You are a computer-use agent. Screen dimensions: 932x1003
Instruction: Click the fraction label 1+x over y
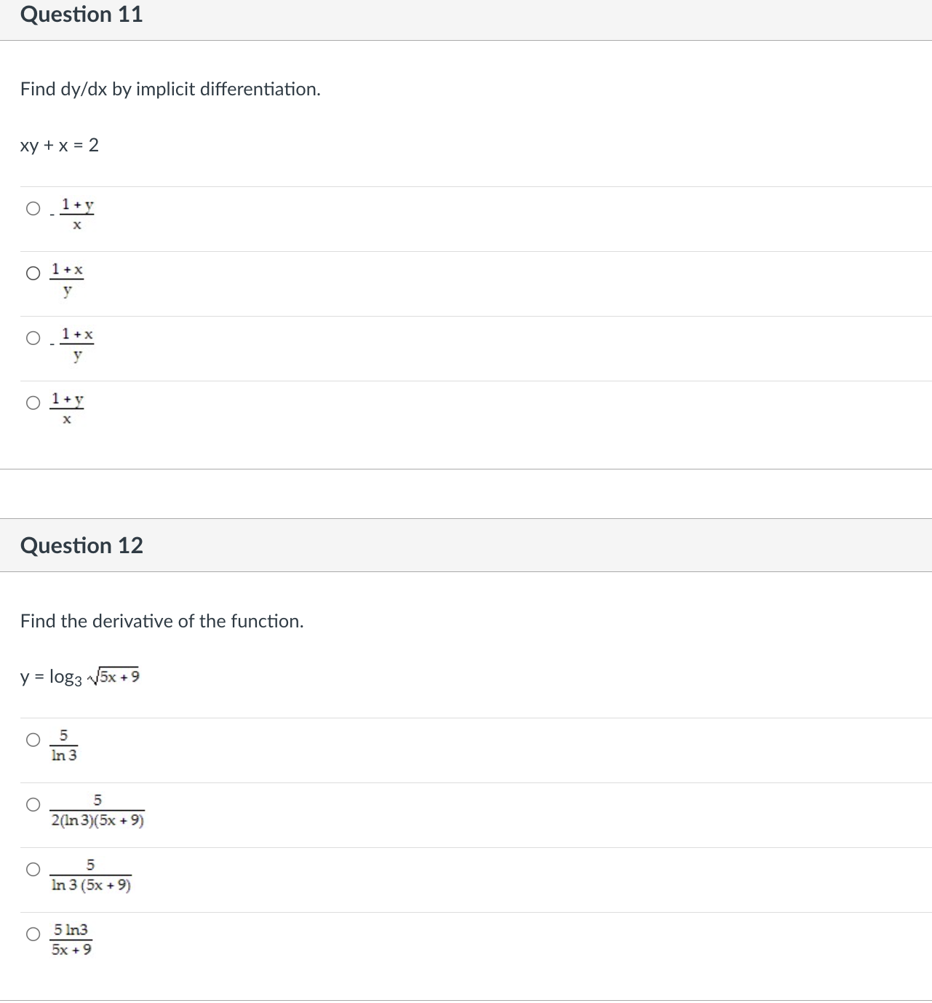(68, 280)
